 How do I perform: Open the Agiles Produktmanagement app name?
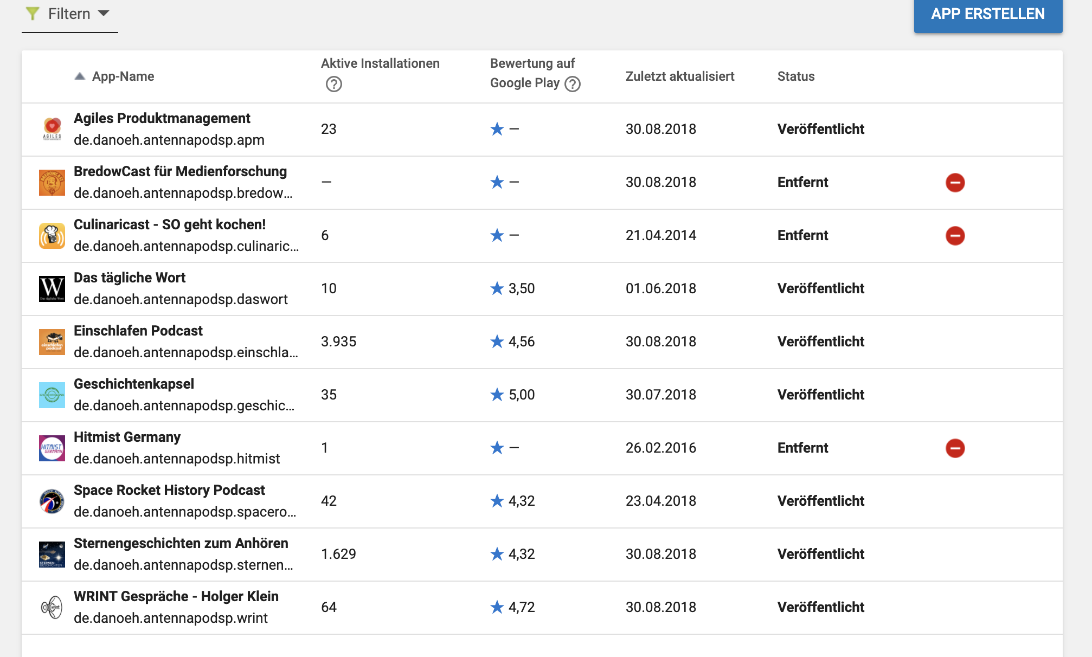coord(162,118)
